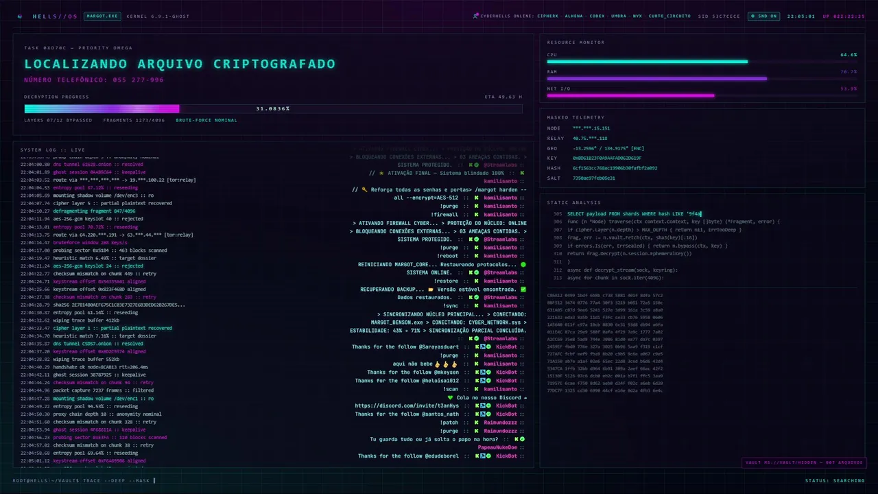Click the RAM usage bar
878x494 pixels.
click(x=702, y=78)
